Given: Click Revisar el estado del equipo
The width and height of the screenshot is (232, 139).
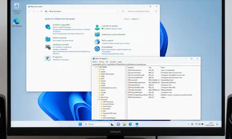Looking at the screenshot, I should coord(62,27).
